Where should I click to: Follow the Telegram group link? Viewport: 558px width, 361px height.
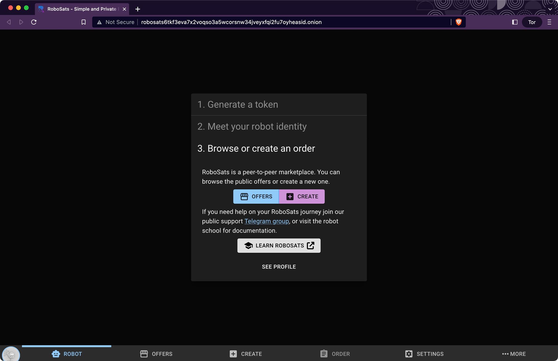267,221
